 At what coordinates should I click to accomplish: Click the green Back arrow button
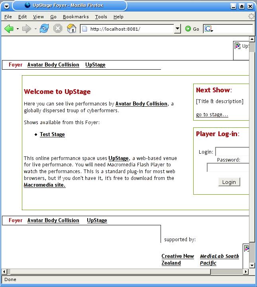pos(9,29)
